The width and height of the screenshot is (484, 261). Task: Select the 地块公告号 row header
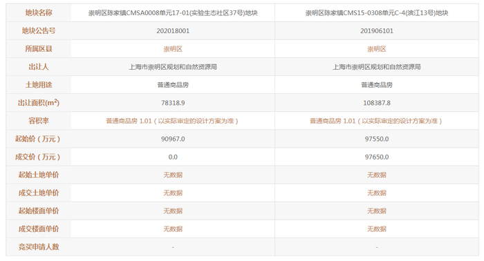click(39, 31)
